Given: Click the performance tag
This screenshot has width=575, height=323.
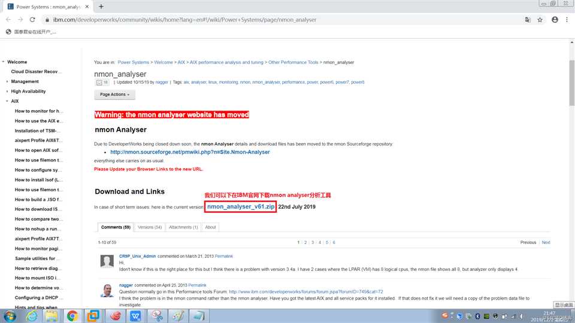Looking at the screenshot, I should click(293, 83).
